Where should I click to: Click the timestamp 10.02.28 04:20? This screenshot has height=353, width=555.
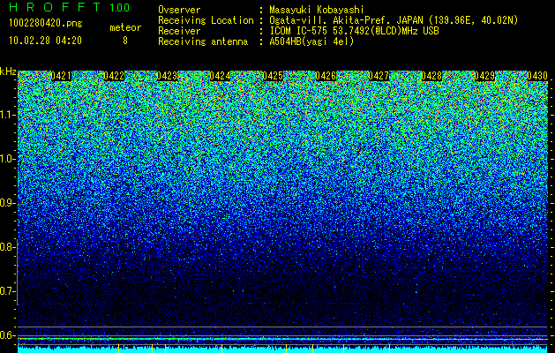pos(45,41)
